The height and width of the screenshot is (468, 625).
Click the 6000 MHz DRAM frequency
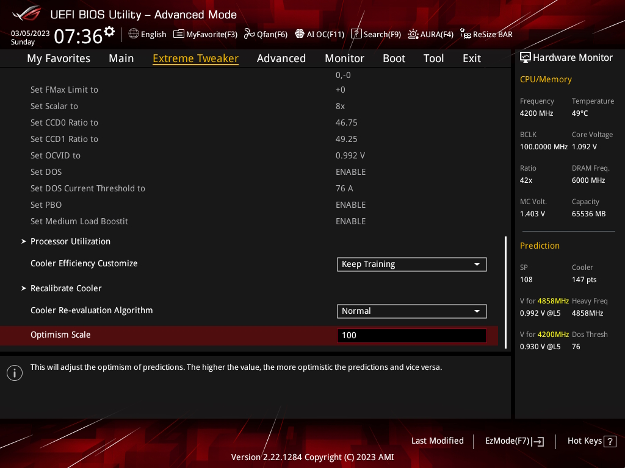point(588,180)
